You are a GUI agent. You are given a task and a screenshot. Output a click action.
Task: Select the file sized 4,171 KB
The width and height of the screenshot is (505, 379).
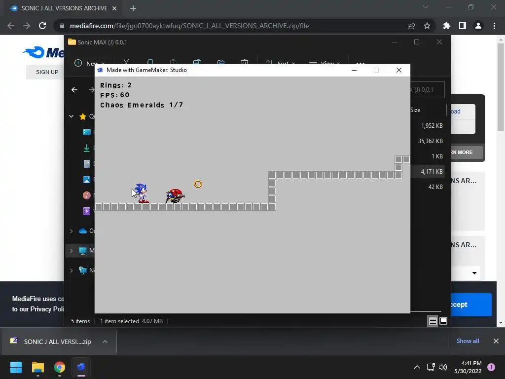pyautogui.click(x=432, y=171)
